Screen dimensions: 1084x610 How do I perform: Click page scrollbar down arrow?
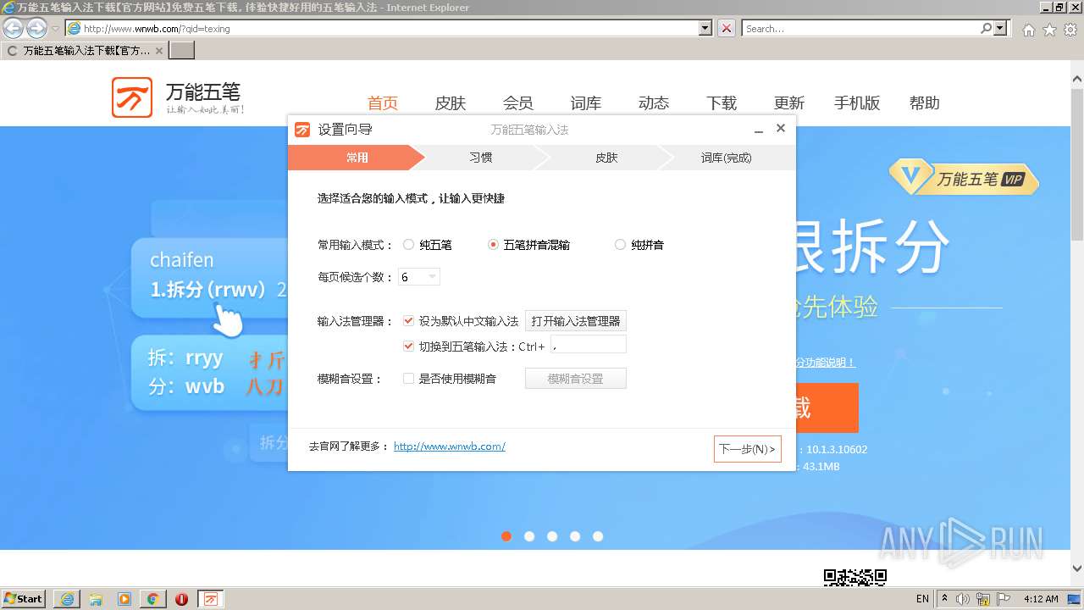(x=1077, y=569)
